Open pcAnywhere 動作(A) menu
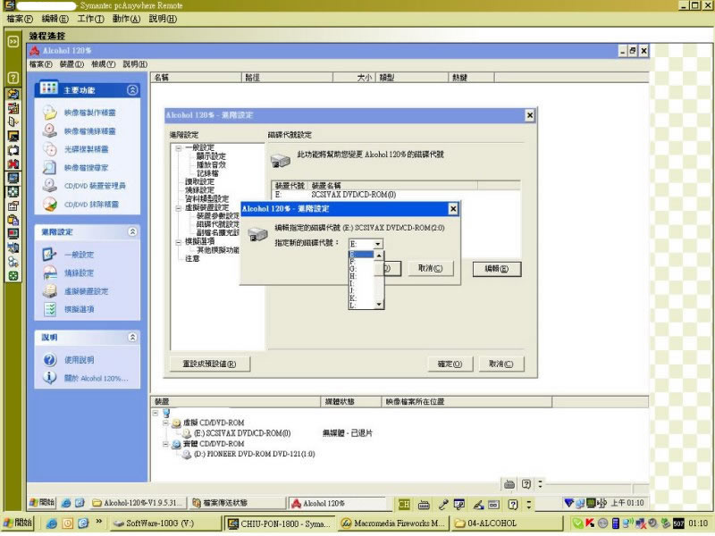 [126, 19]
